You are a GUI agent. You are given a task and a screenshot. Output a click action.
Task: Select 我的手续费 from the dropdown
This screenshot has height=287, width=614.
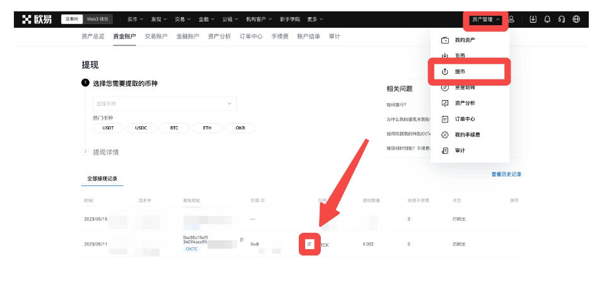467,134
